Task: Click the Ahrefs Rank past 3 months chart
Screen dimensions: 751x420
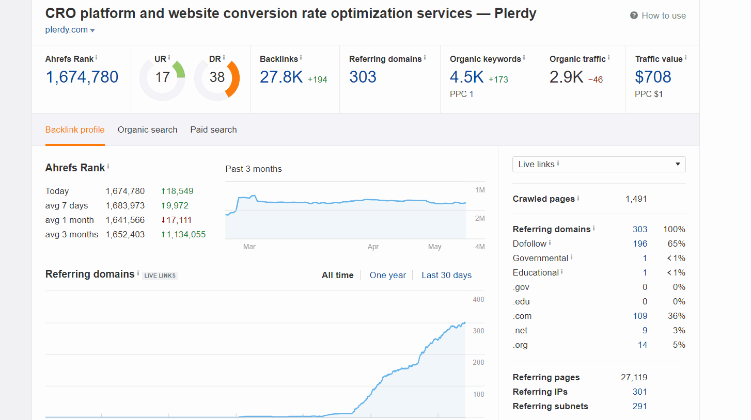Action: tap(346, 210)
